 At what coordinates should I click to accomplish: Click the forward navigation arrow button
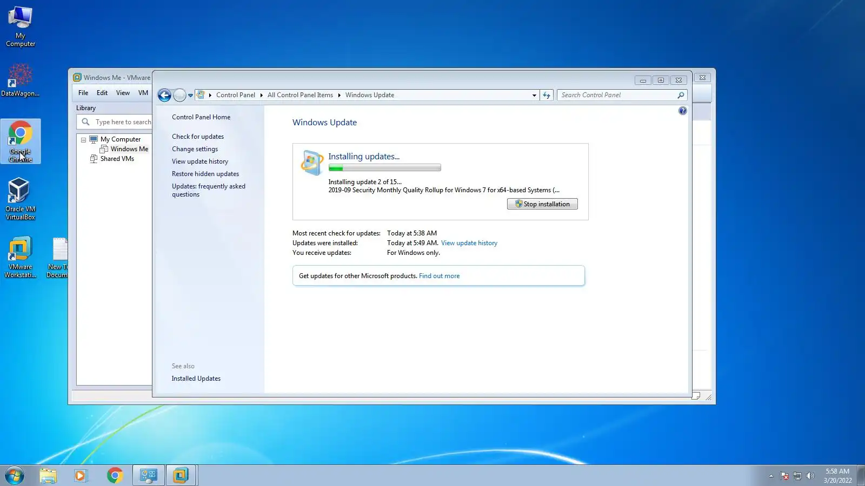click(x=180, y=96)
